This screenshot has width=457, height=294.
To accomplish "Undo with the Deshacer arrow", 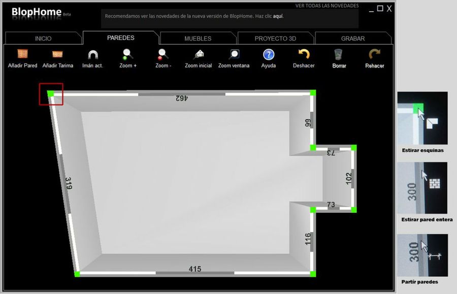I will point(304,54).
